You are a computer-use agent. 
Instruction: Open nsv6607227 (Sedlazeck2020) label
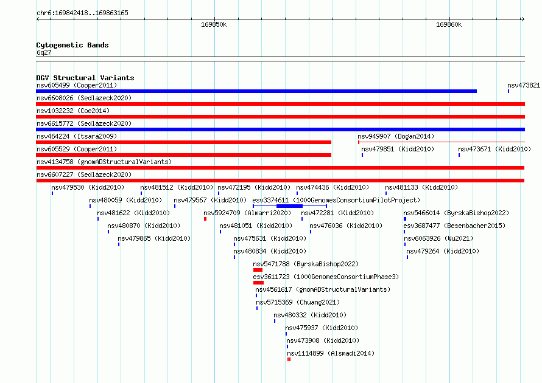click(84, 174)
